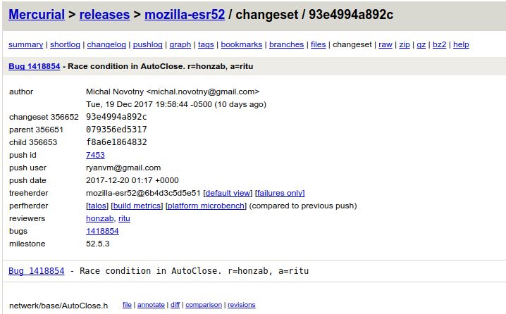Open child changeset f8a6e1864832
506x314 pixels.
pyautogui.click(x=116, y=142)
